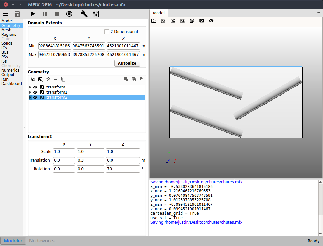Click the Save project icon
The width and height of the screenshot is (323, 246).
pyautogui.click(x=18, y=14)
